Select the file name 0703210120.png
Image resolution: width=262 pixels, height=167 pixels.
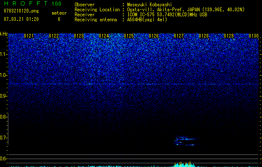(21, 11)
